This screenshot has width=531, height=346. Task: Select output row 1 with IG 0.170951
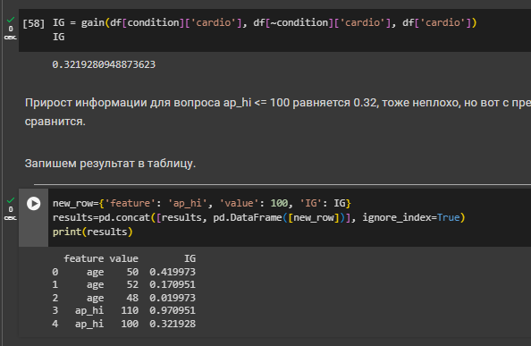click(x=124, y=284)
